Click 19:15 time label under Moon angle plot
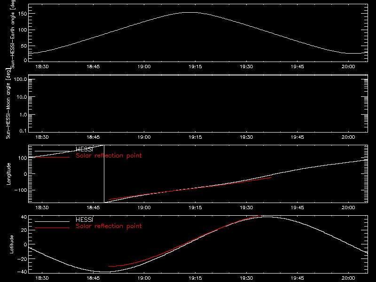376x282 pixels. [195, 137]
